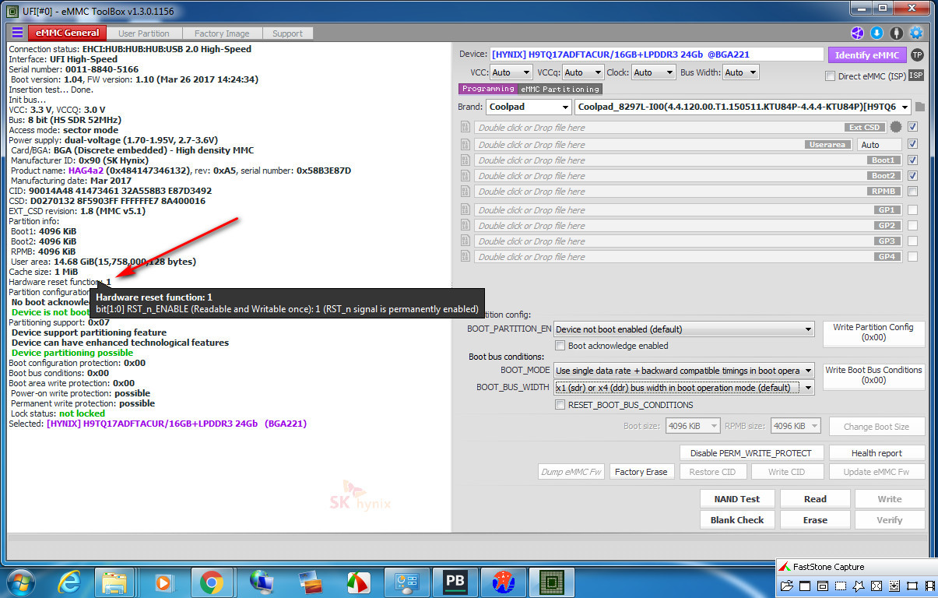
Task: Open the VCCq dropdown
Action: pyautogui.click(x=581, y=72)
